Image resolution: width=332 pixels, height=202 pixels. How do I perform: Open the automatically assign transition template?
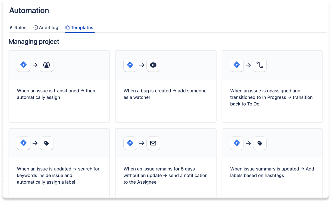tap(59, 86)
